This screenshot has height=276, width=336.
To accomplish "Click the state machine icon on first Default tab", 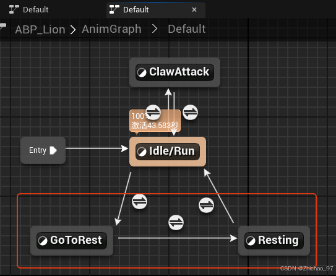I will click(14, 9).
